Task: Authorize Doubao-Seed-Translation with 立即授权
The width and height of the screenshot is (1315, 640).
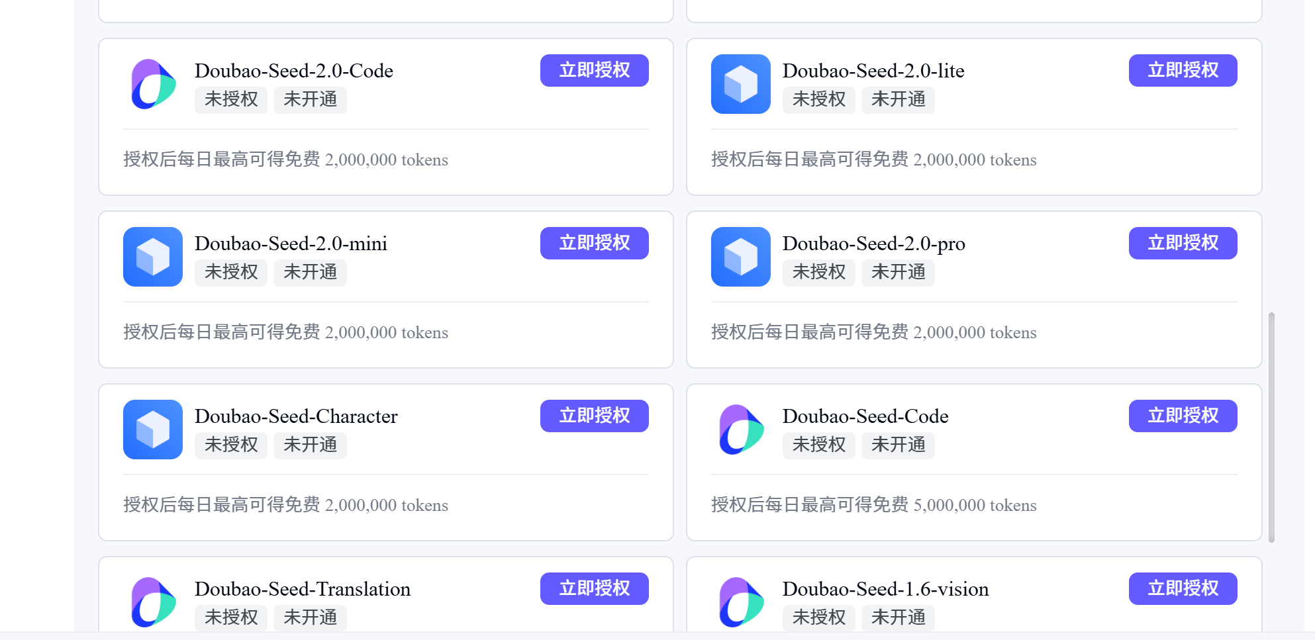Action: 595,588
